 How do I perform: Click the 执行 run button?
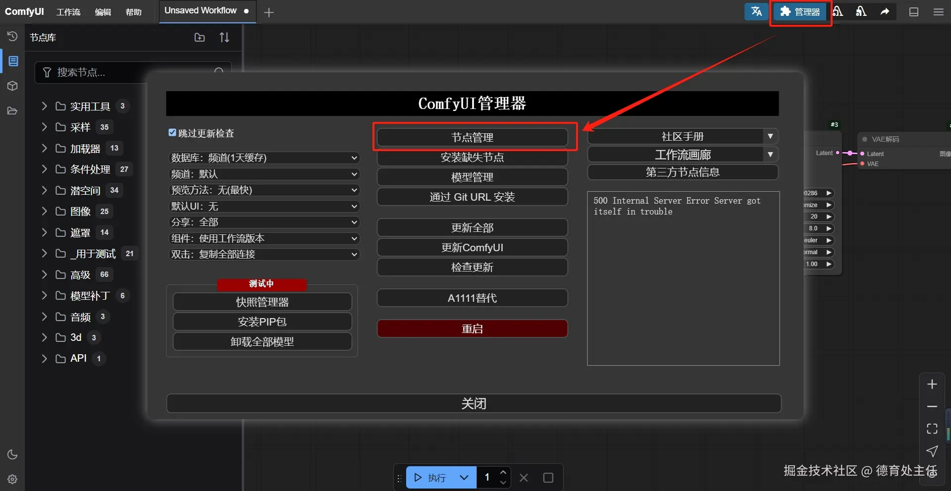click(429, 478)
